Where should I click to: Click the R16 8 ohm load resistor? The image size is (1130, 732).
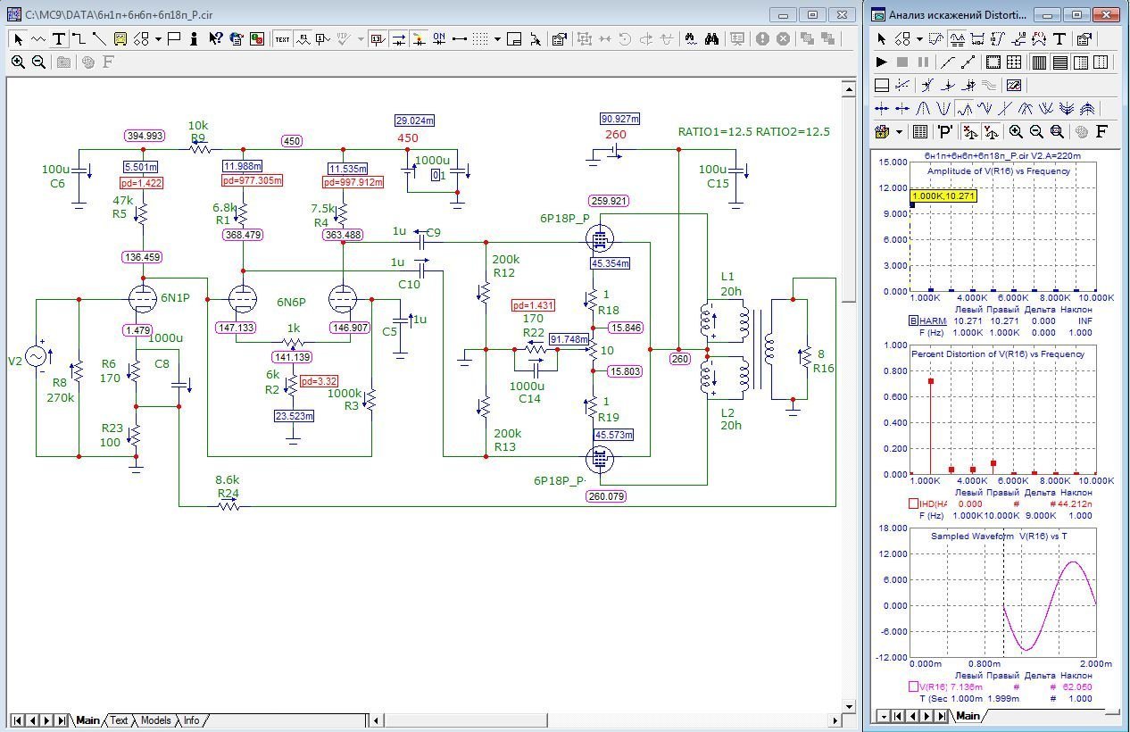click(806, 356)
